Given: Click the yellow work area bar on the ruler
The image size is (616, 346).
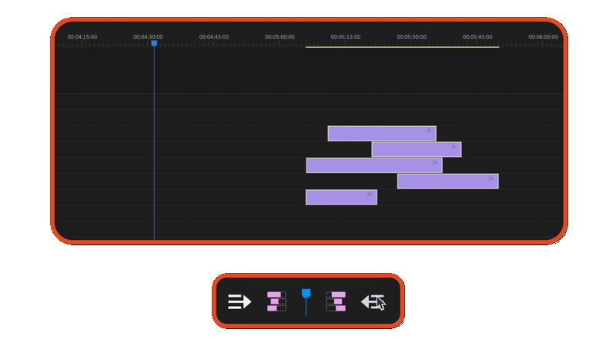Looking at the screenshot, I should coord(402,47).
